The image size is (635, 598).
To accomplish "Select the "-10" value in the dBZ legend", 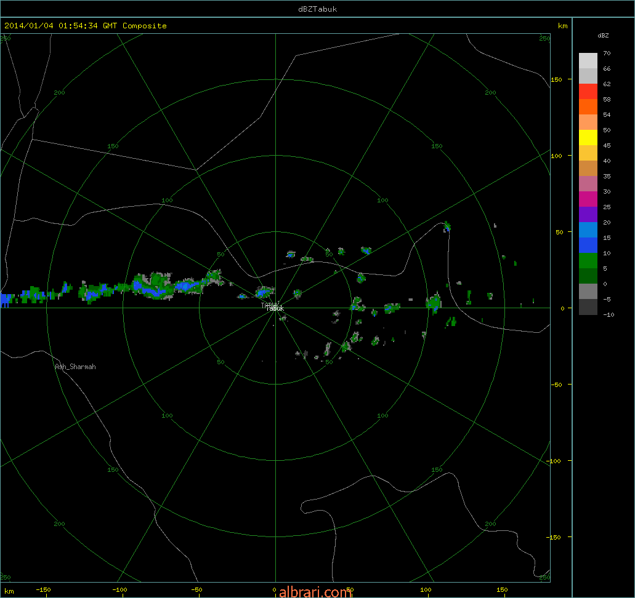I will point(609,314).
